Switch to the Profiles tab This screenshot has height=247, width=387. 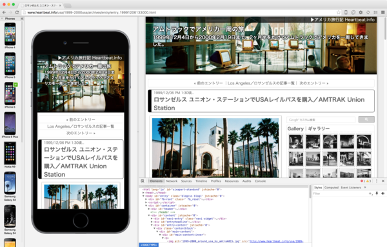pos(216,181)
